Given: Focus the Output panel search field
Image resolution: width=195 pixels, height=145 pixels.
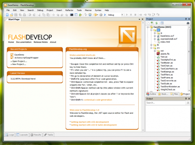Looking at the screenshot, I should point(166,103).
